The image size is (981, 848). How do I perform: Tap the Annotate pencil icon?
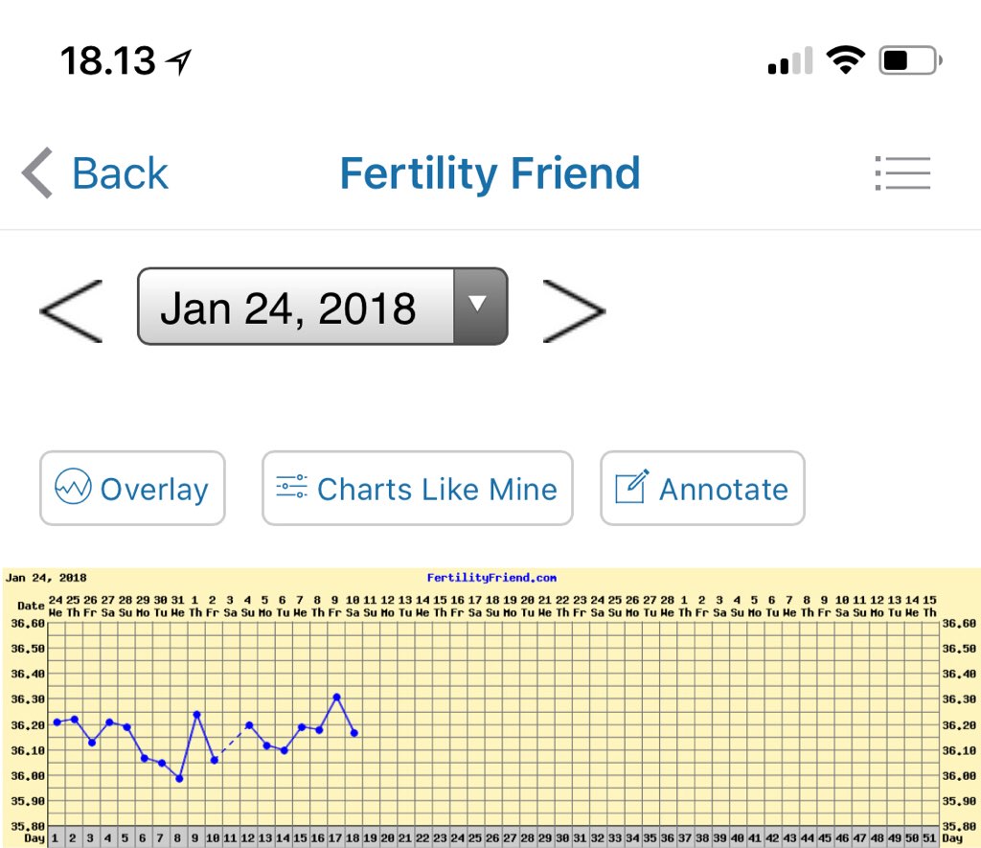[x=630, y=487]
